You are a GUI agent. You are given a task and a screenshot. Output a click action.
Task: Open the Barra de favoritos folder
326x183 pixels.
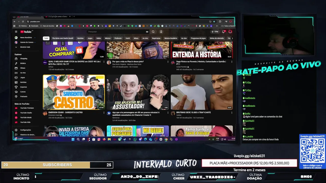click(x=47, y=26)
